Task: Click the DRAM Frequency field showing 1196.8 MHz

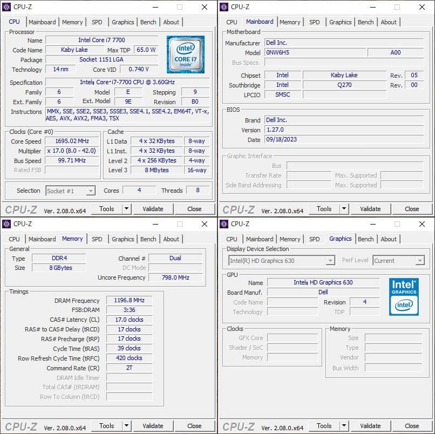Action: (x=128, y=301)
